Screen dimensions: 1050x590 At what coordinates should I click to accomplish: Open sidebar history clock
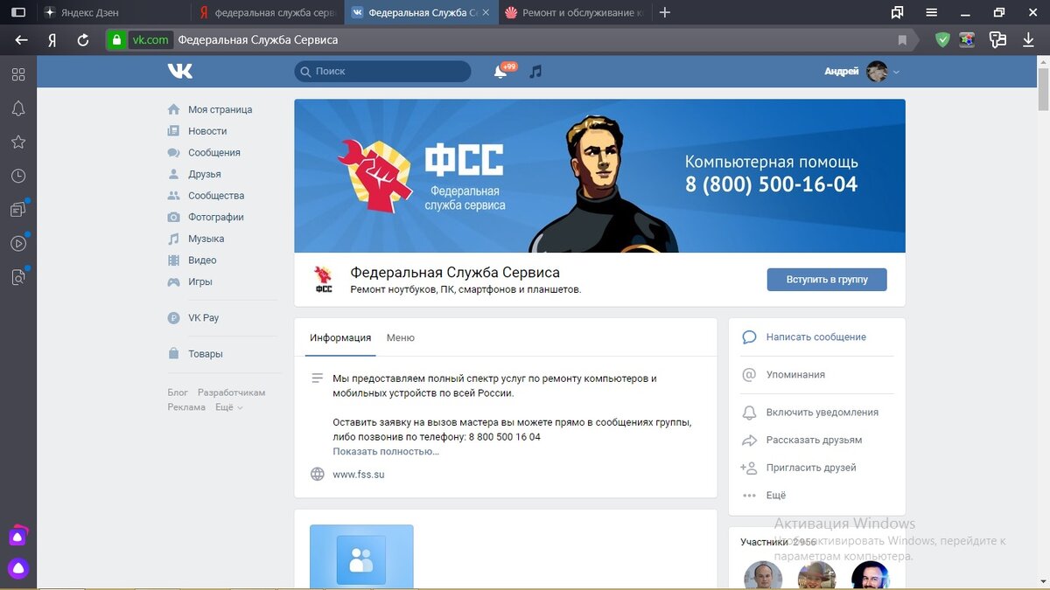(x=18, y=176)
